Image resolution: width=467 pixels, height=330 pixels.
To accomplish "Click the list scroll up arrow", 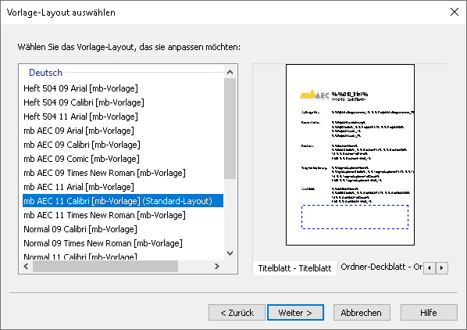I will (230, 72).
